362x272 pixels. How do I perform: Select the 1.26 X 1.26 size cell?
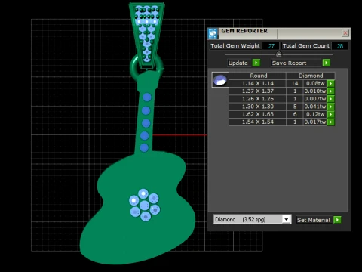[x=258, y=99]
